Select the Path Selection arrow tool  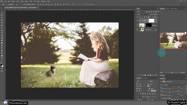pyautogui.click(x=2, y=50)
